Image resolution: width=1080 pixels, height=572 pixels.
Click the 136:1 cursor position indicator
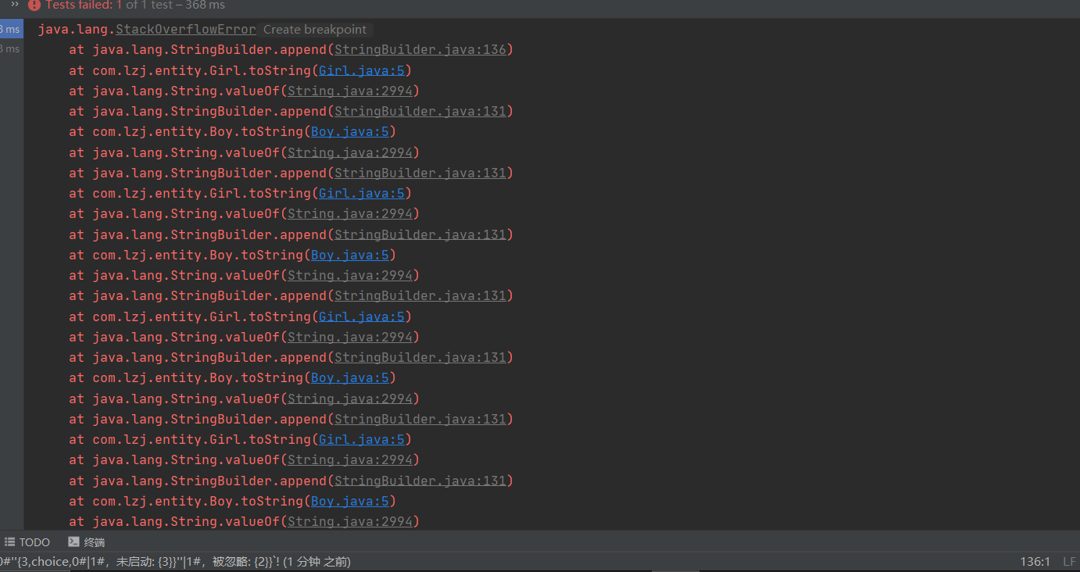click(x=1035, y=562)
